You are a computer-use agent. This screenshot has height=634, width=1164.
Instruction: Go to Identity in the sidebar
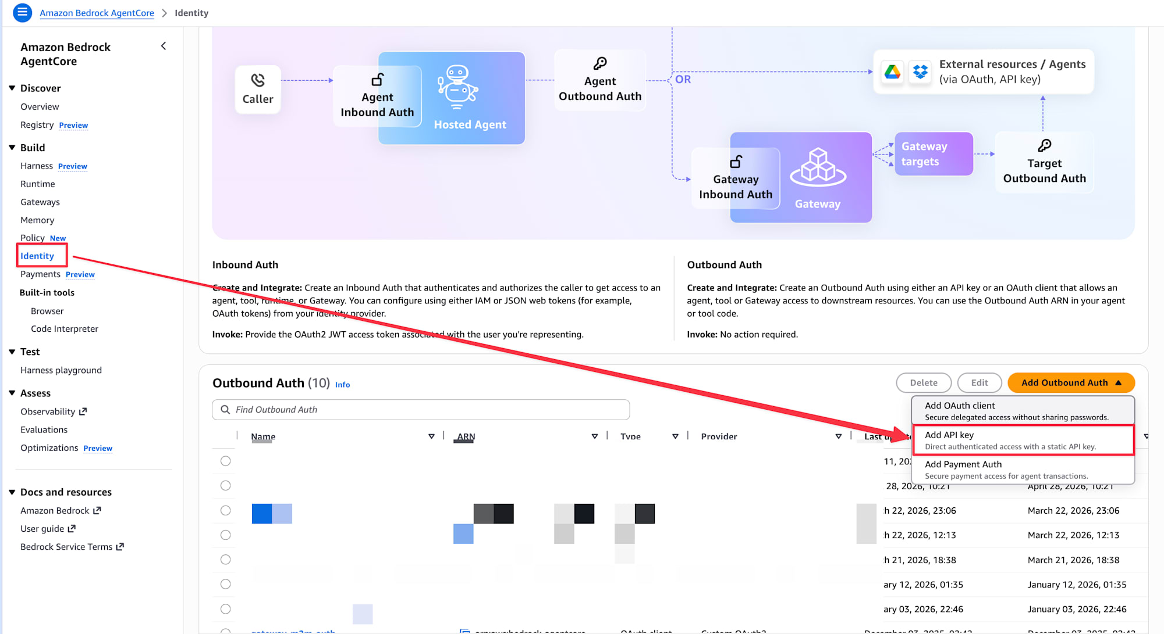pos(37,256)
